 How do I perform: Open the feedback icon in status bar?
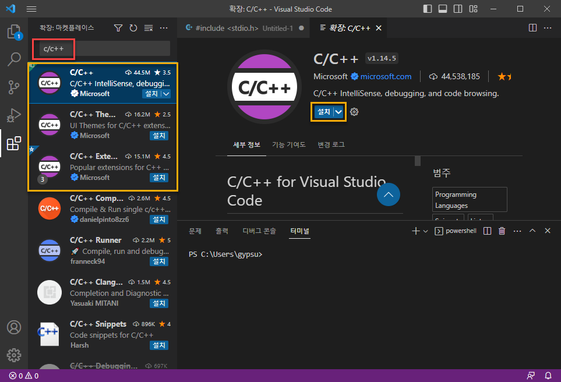531,376
